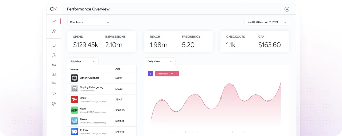The width and height of the screenshot is (342, 136).
Task: Open the YouTube video sidebar icon
Action: (x=54, y=74)
